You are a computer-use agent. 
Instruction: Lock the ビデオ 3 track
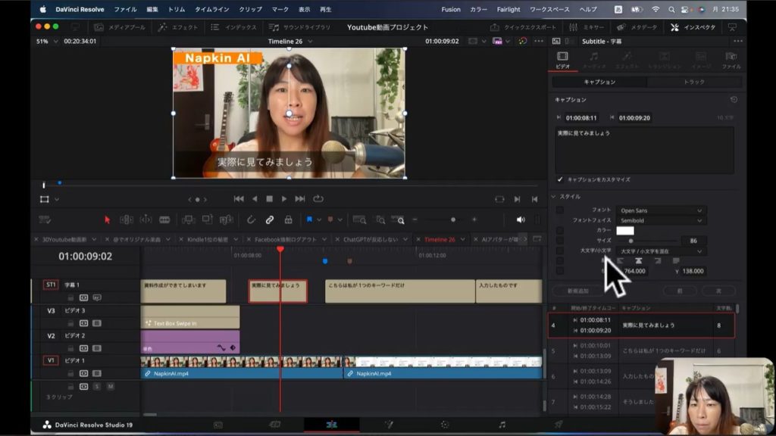click(71, 323)
